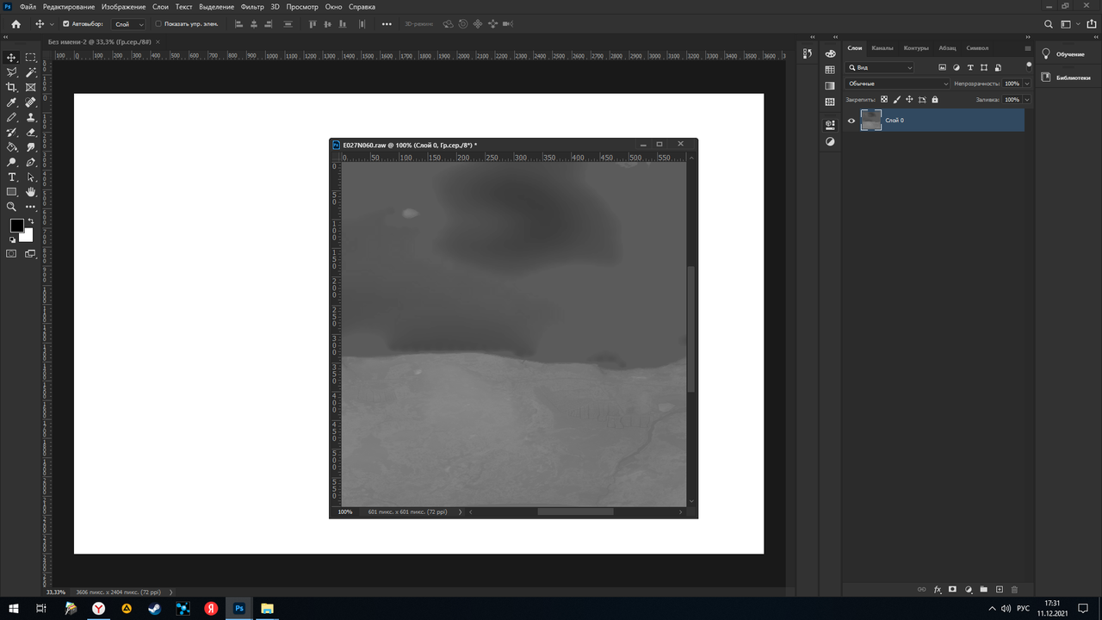Screen dimensions: 1102x620
Task: Select the Pen tool
Action: 31,162
